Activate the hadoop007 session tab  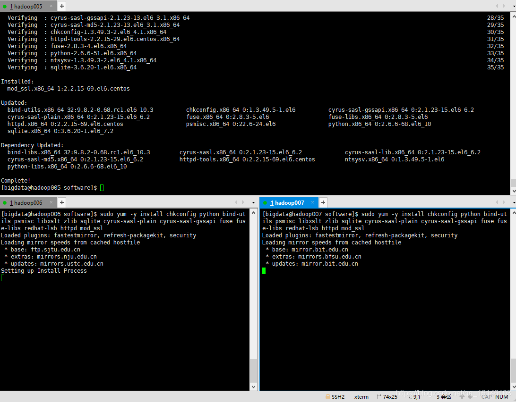pos(289,202)
